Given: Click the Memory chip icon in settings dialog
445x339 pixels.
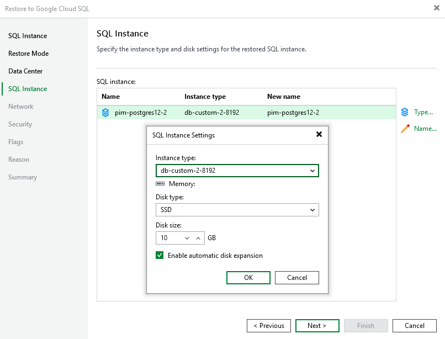Looking at the screenshot, I should pyautogui.click(x=160, y=184).
